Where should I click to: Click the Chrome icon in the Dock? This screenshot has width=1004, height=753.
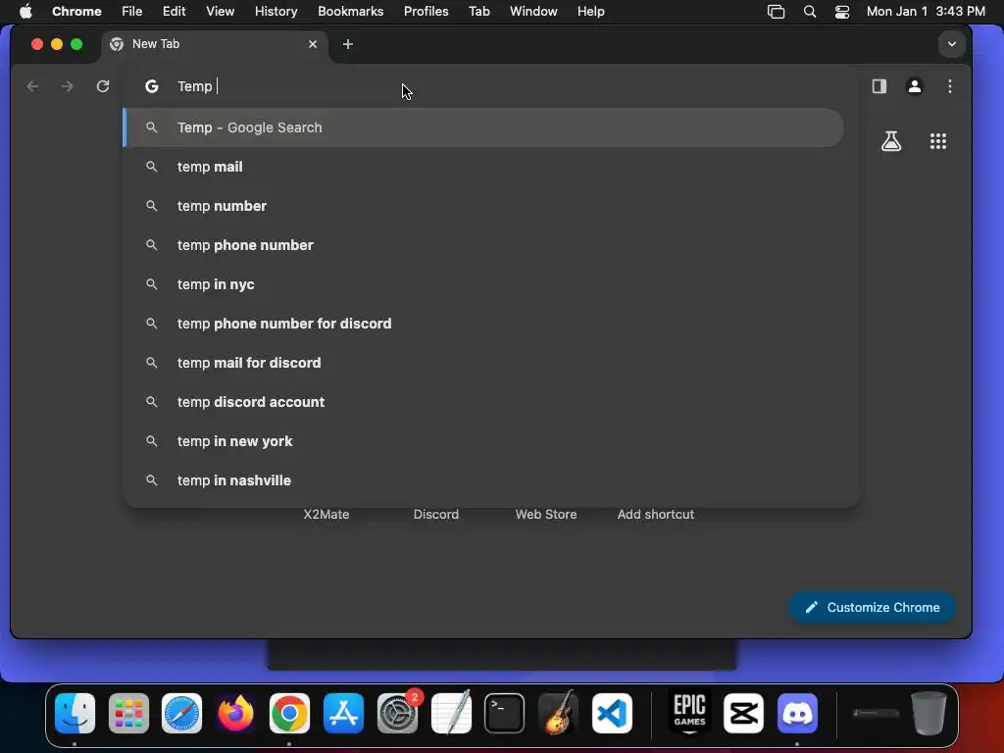[289, 713]
